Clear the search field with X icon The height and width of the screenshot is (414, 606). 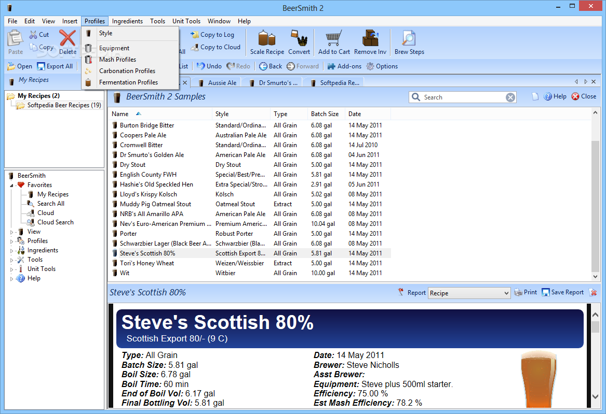pos(510,97)
